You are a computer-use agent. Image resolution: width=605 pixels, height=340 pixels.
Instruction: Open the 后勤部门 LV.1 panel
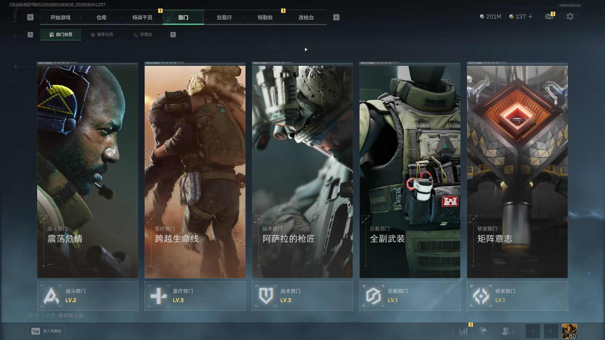[410, 296]
